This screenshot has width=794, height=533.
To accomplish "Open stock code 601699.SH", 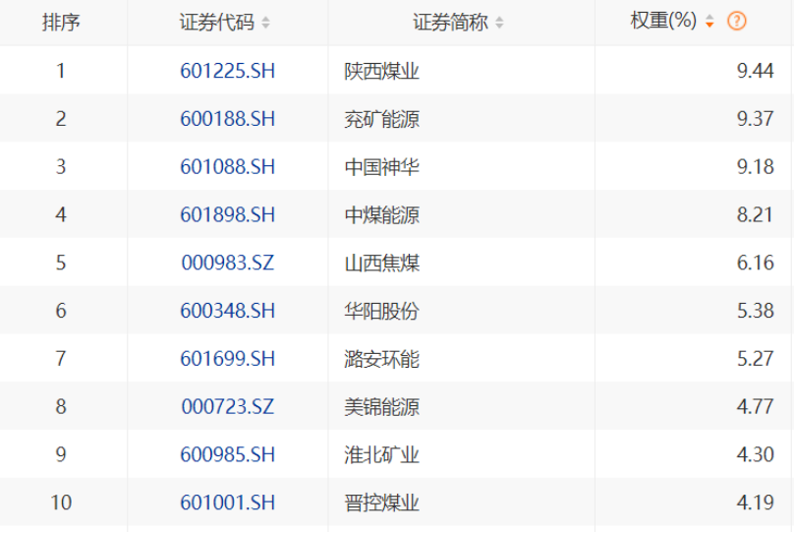I will coord(227,359).
